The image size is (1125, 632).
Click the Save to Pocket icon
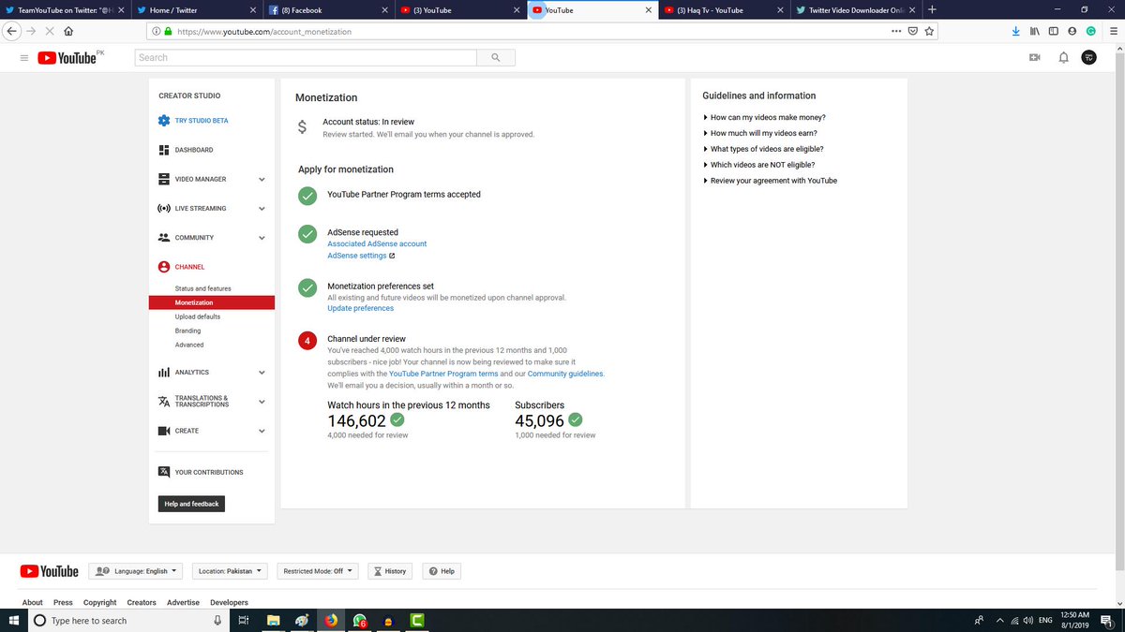coord(912,31)
